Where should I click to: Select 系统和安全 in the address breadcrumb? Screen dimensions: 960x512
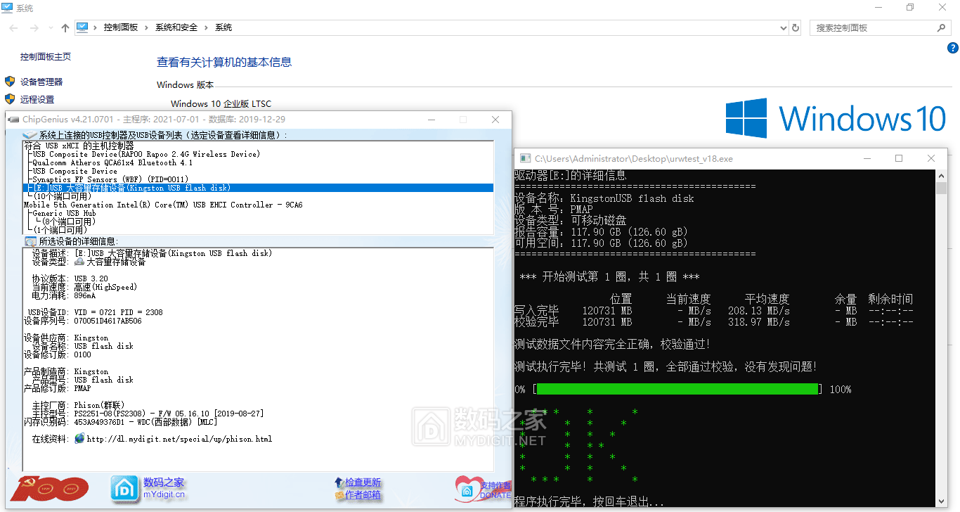[176, 27]
